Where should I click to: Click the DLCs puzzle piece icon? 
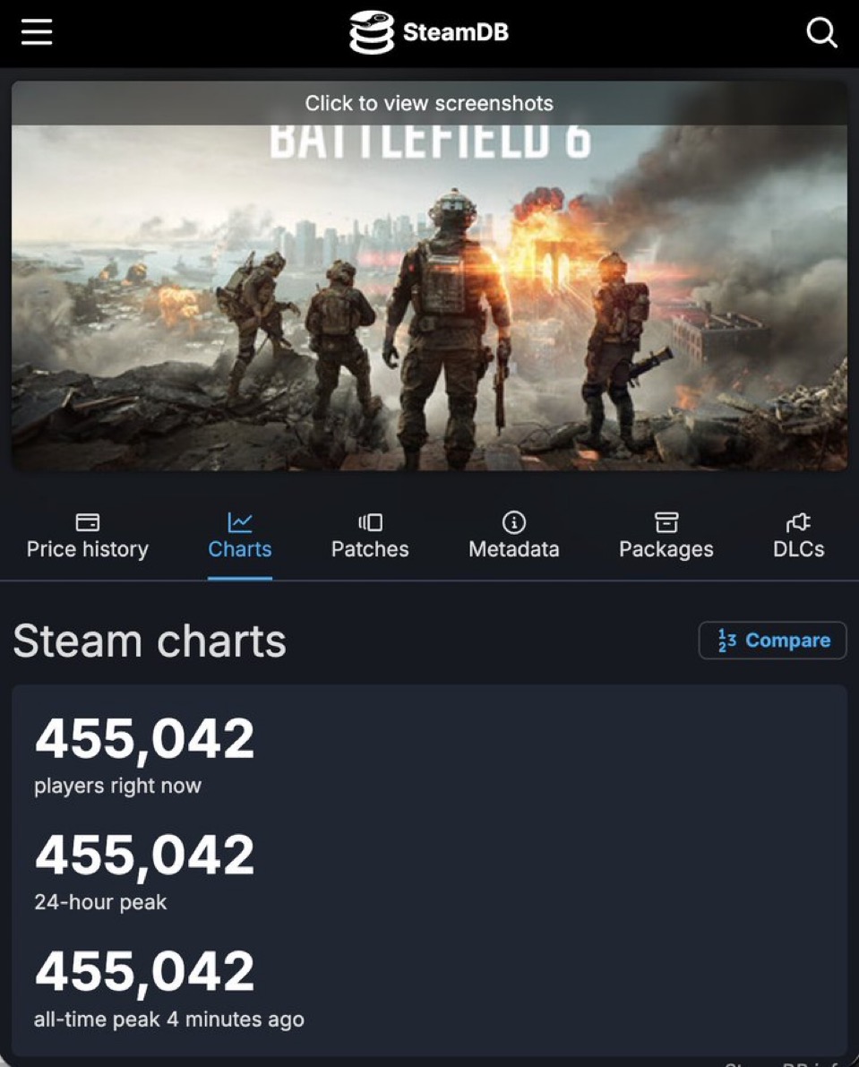coord(798,521)
